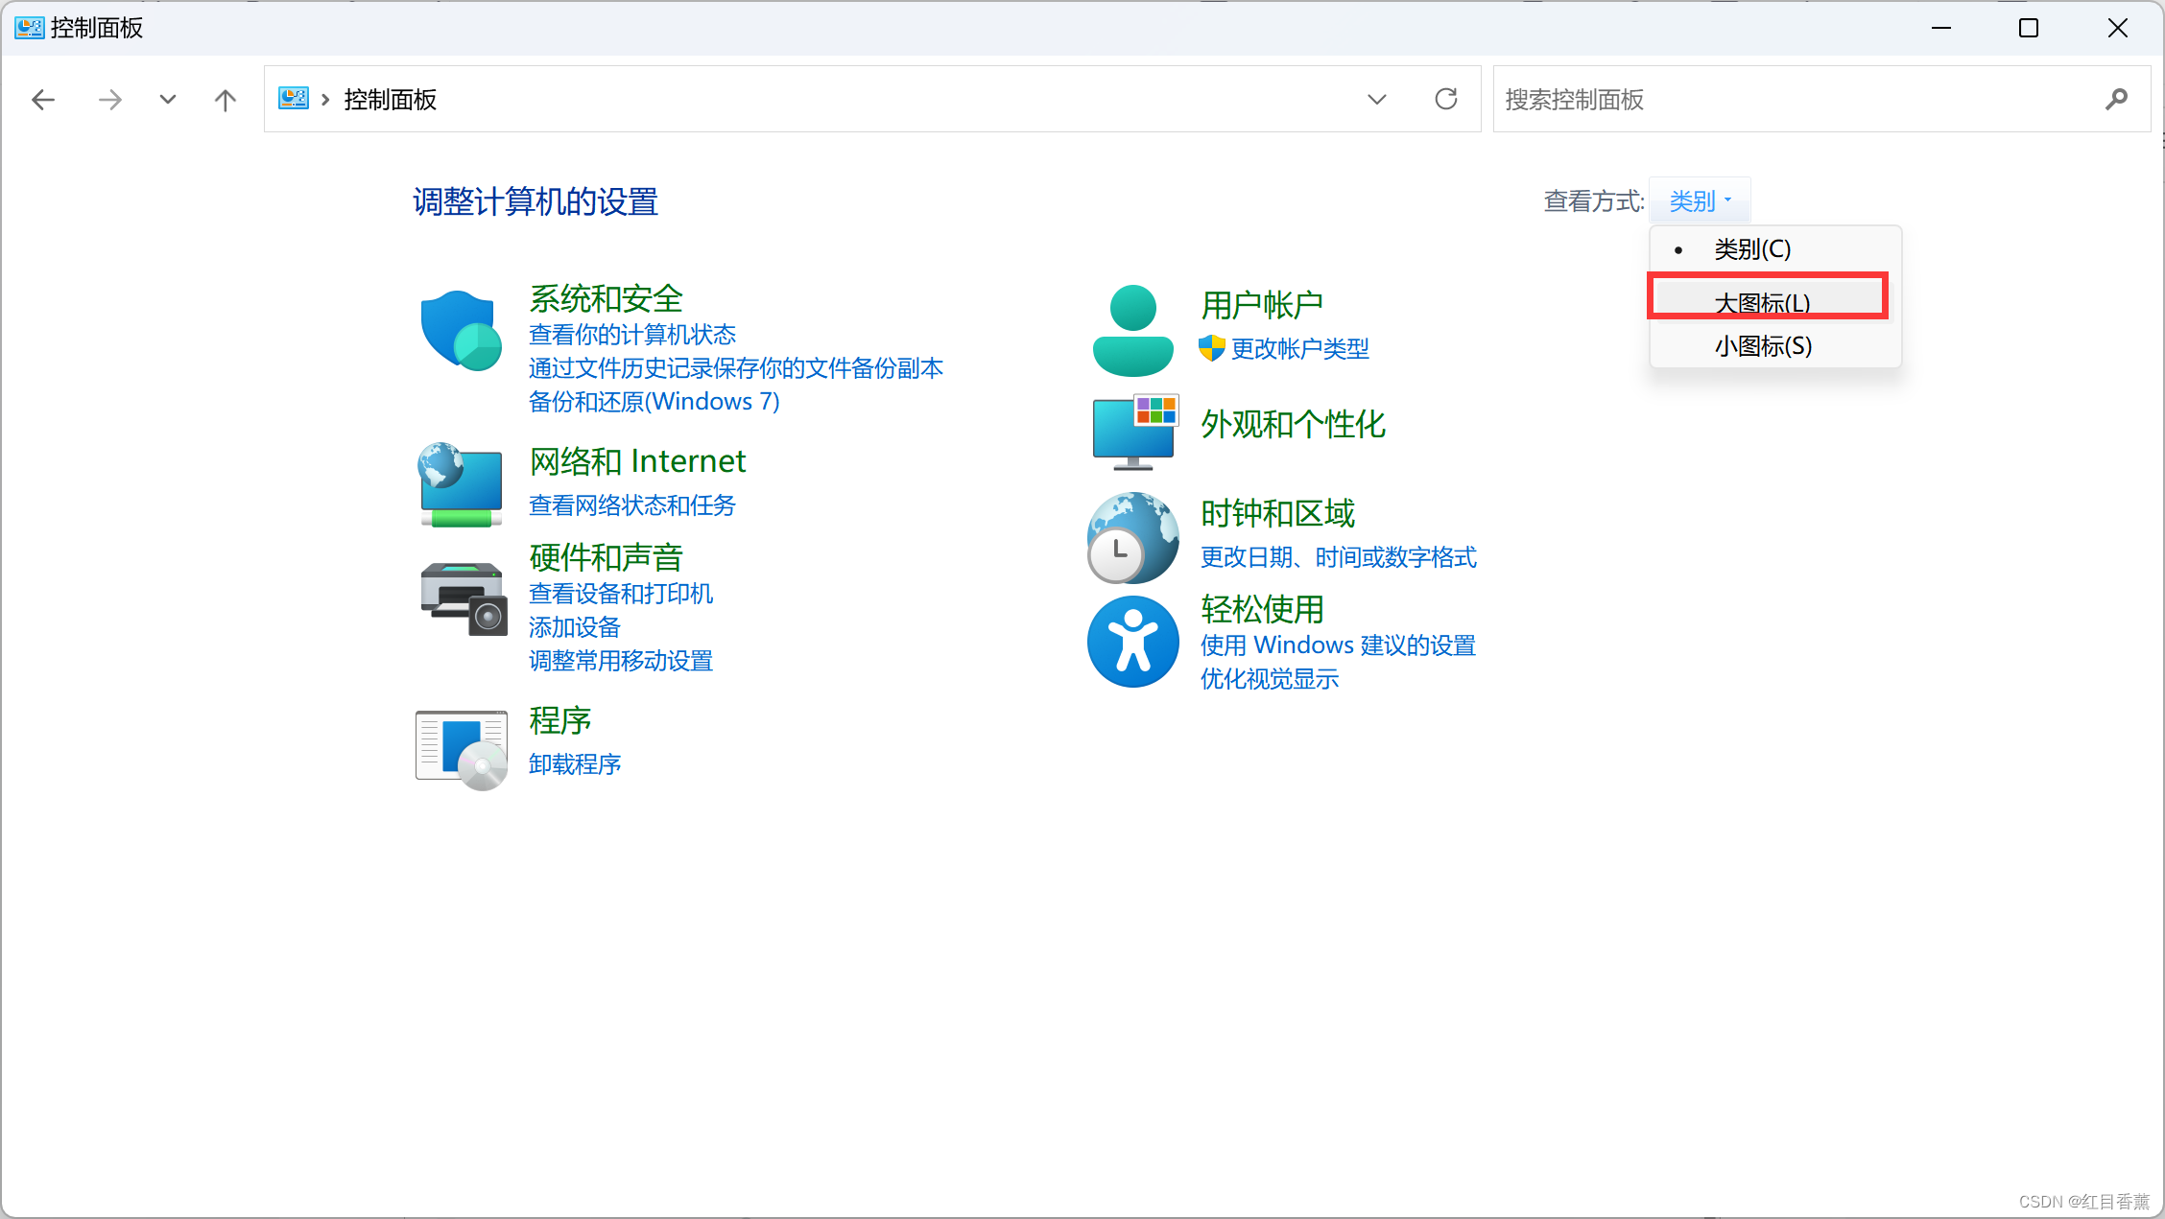
Task: Click the Programs category icon
Action: [x=461, y=749]
